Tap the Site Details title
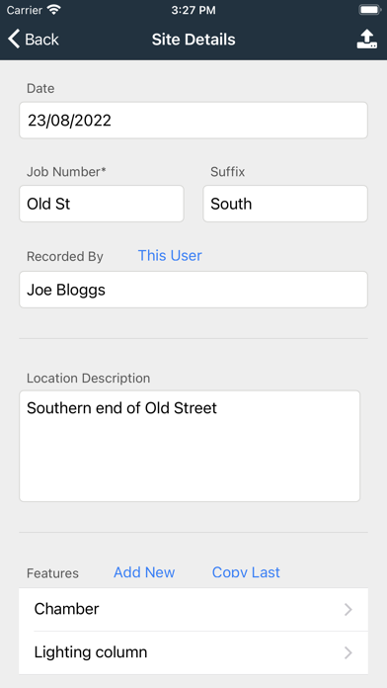Screen dimensions: 387x688 193,40
